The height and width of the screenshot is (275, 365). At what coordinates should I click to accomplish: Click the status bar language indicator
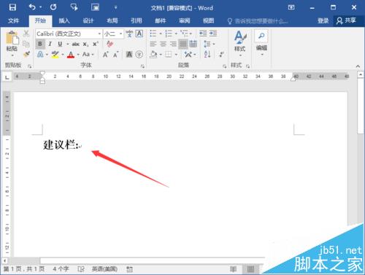[104, 269]
